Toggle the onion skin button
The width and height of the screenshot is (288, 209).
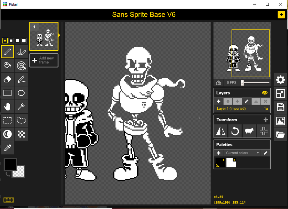(x=218, y=83)
